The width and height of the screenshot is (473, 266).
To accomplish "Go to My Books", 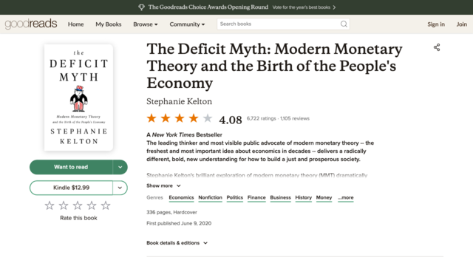I will click(x=109, y=24).
